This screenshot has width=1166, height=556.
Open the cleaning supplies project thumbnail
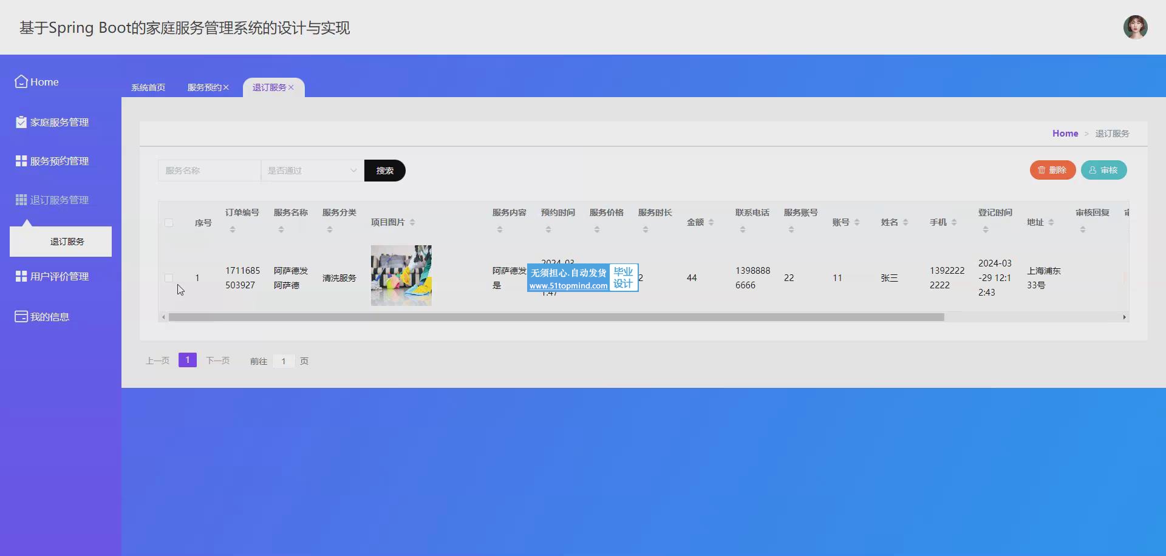[401, 276]
